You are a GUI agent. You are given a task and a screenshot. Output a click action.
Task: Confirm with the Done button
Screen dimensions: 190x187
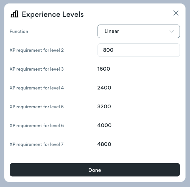click(95, 170)
